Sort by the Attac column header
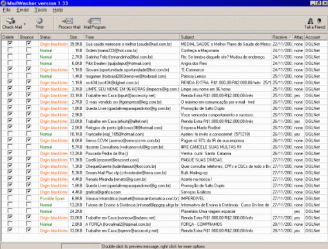 click(298, 37)
